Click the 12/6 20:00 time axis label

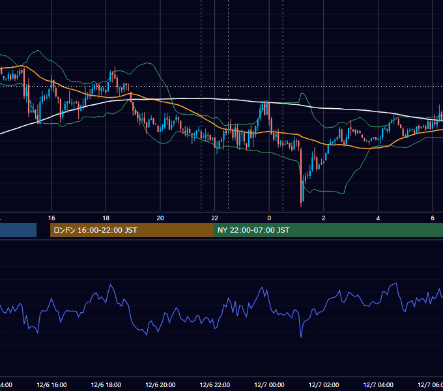[160, 384]
